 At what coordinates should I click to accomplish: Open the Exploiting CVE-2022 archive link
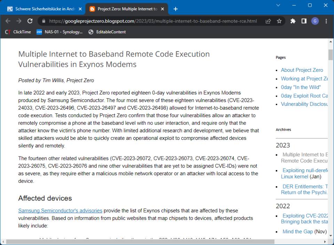[305, 219]
